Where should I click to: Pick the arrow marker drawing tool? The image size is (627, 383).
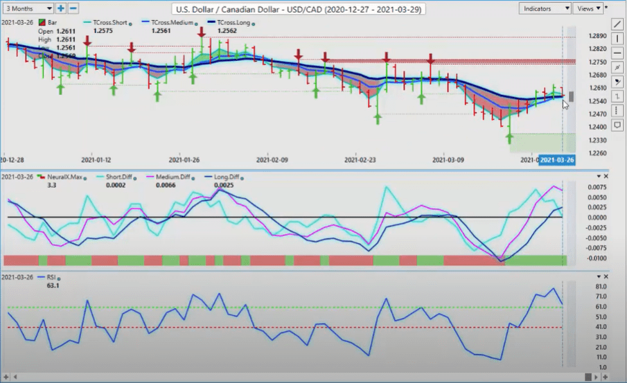pyautogui.click(x=618, y=82)
